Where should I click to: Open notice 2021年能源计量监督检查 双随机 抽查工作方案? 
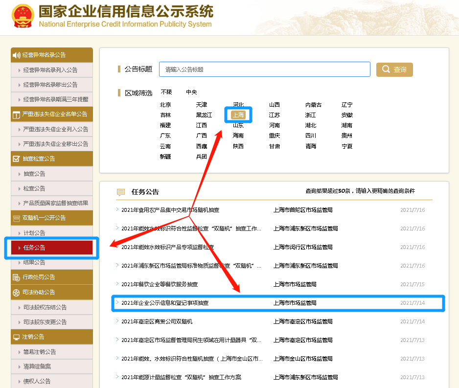pos(182,377)
